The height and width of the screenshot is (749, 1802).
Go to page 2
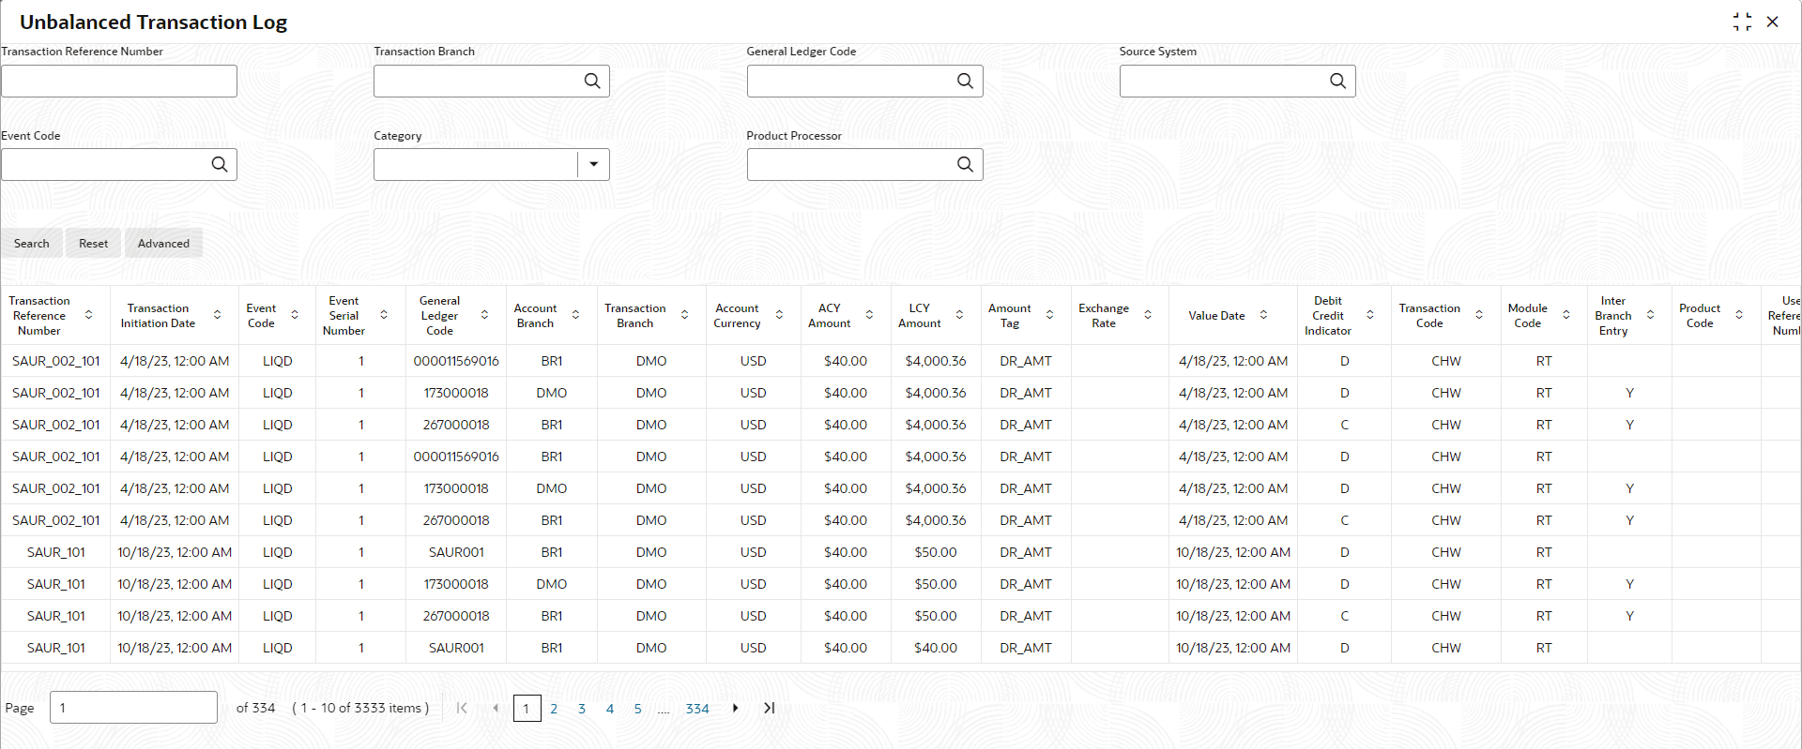(x=554, y=709)
